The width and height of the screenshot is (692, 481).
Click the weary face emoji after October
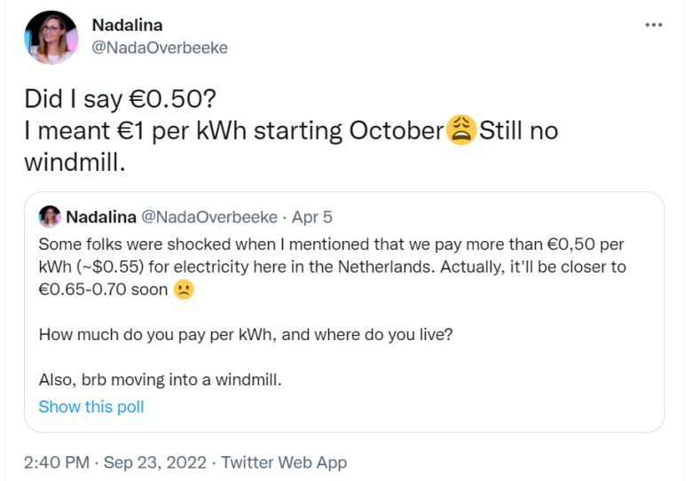(x=461, y=130)
